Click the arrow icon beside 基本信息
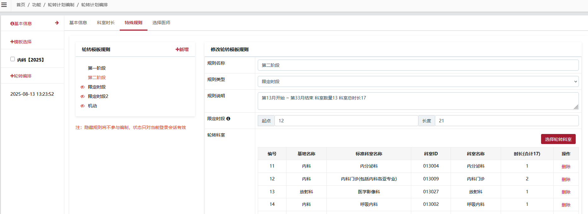Viewport: 588px width, 214px height. [57, 23]
